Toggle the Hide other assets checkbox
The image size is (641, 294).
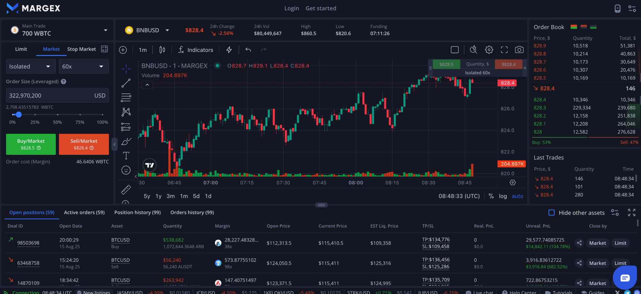pos(551,212)
